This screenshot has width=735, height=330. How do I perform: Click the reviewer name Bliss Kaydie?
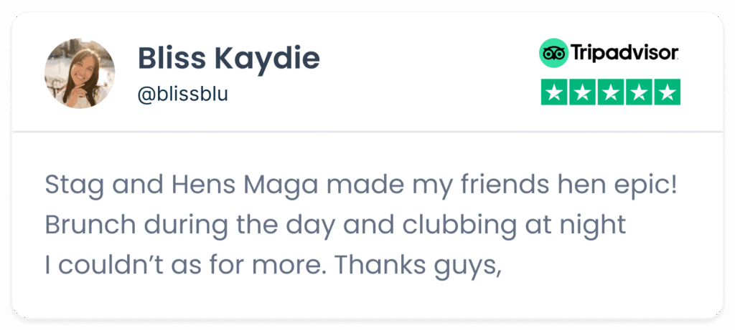point(228,59)
